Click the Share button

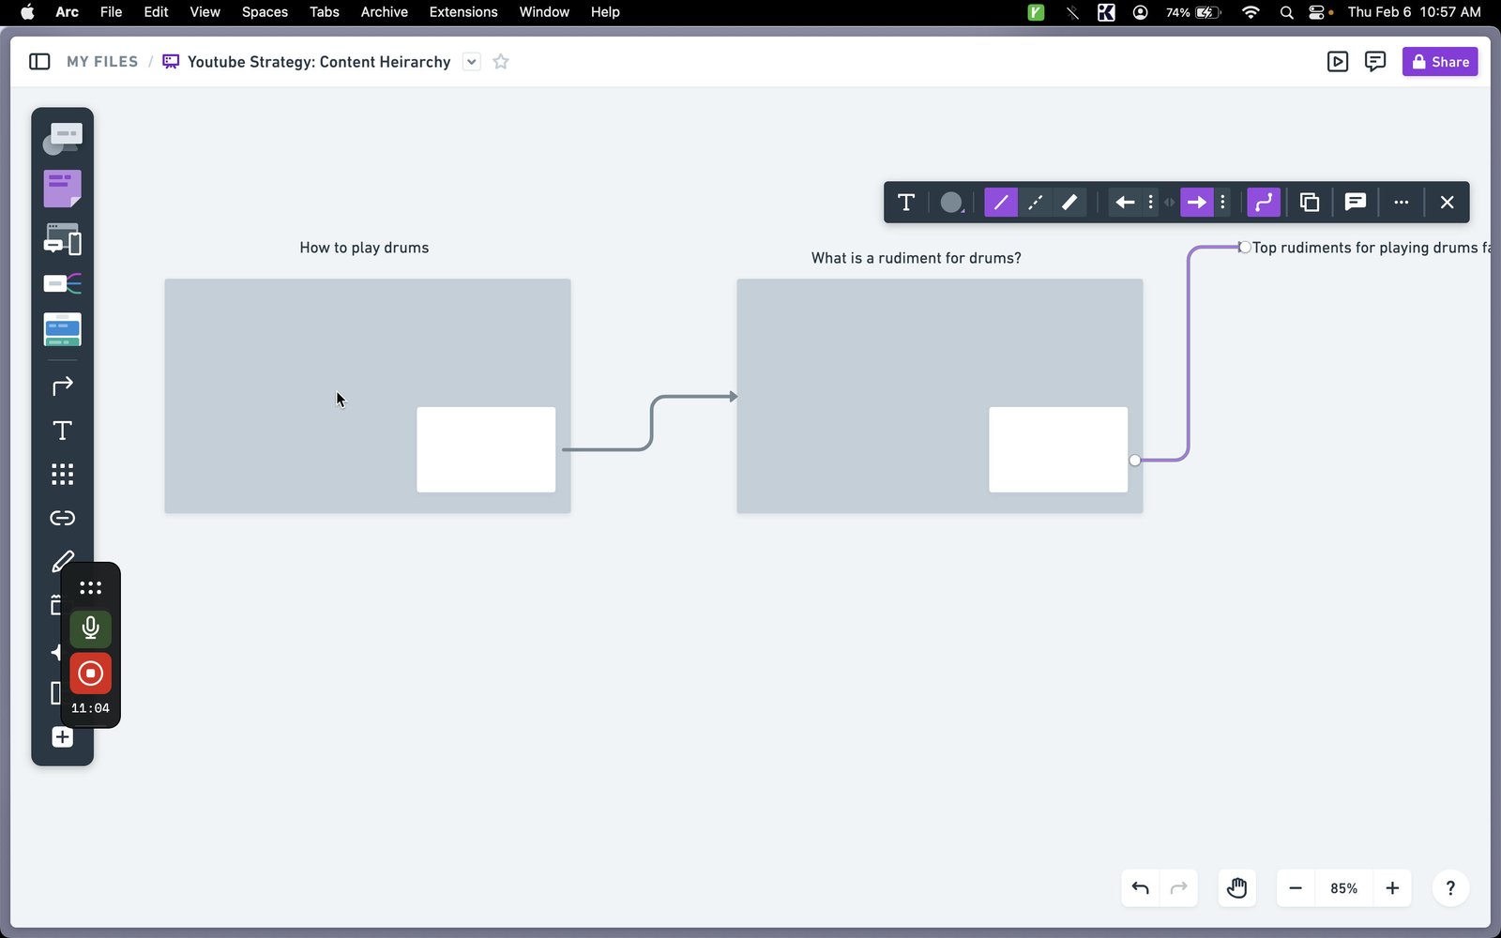tap(1440, 62)
